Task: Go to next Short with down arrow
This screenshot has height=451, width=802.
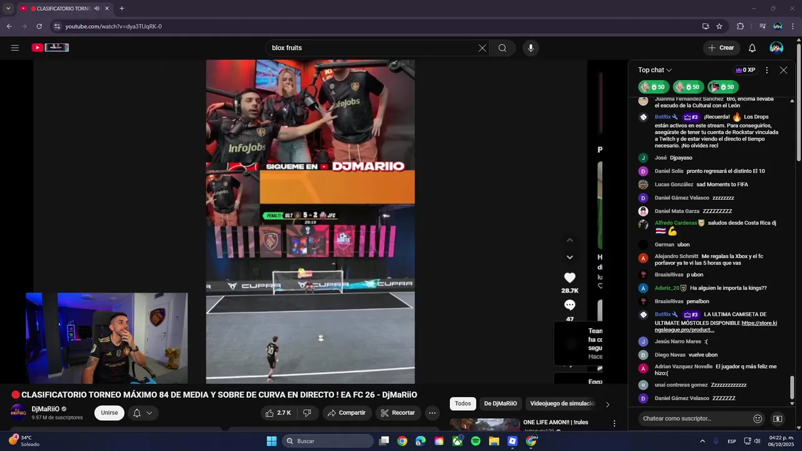Action: coord(570,257)
